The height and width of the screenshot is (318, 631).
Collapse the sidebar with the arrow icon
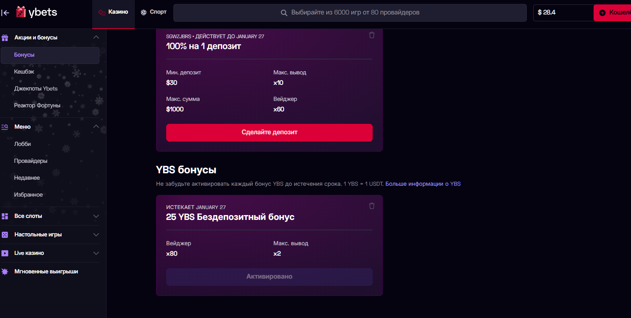[x=5, y=13]
